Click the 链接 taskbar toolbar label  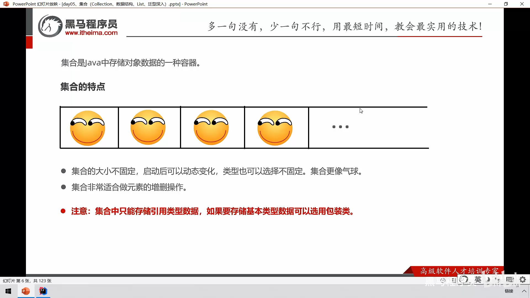[509, 291]
